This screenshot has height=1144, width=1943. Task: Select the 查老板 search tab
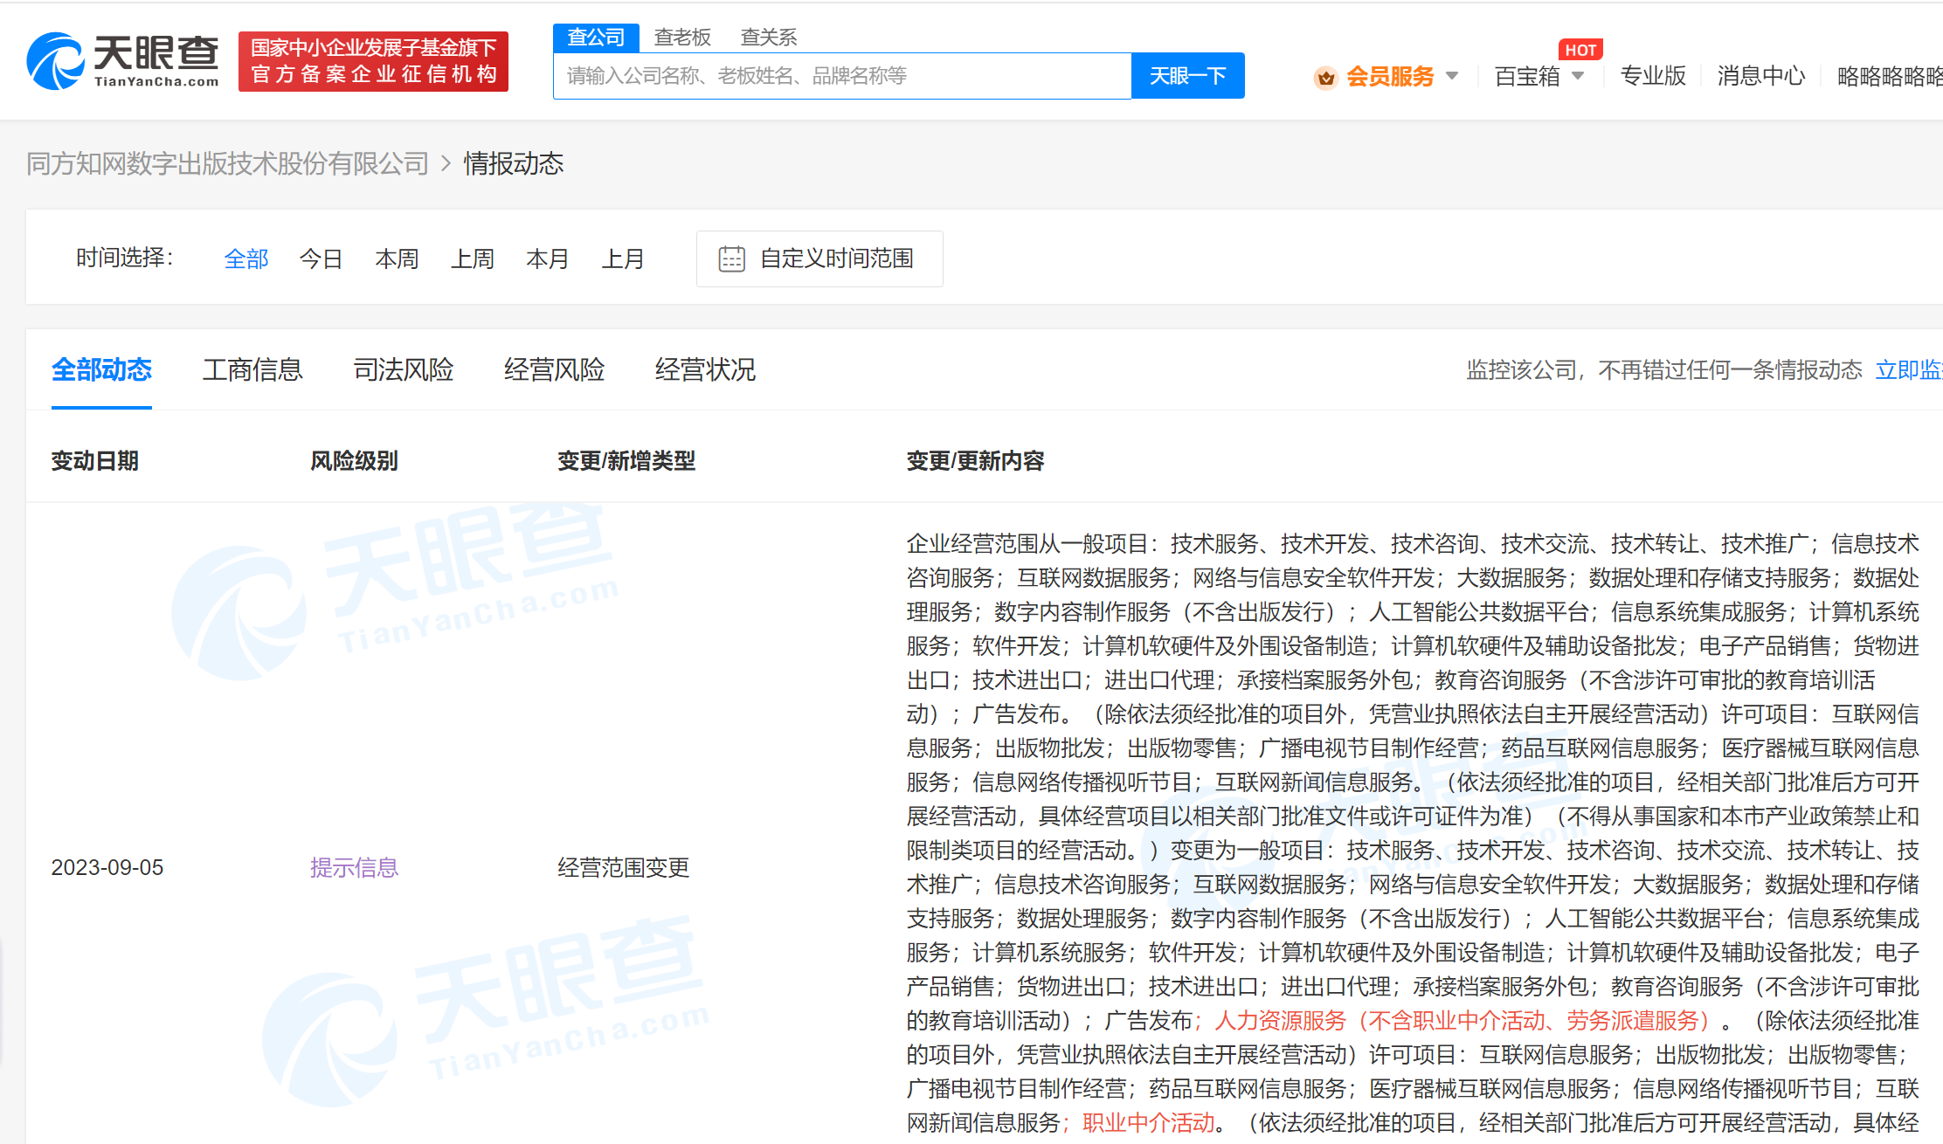[682, 37]
